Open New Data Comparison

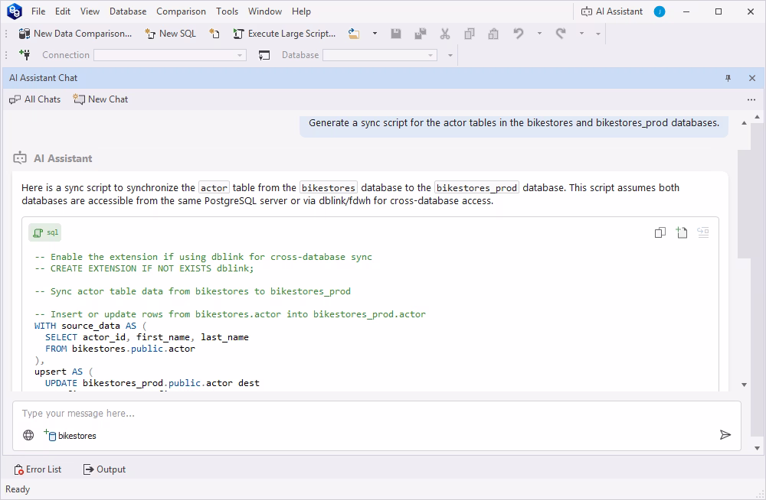click(x=75, y=34)
